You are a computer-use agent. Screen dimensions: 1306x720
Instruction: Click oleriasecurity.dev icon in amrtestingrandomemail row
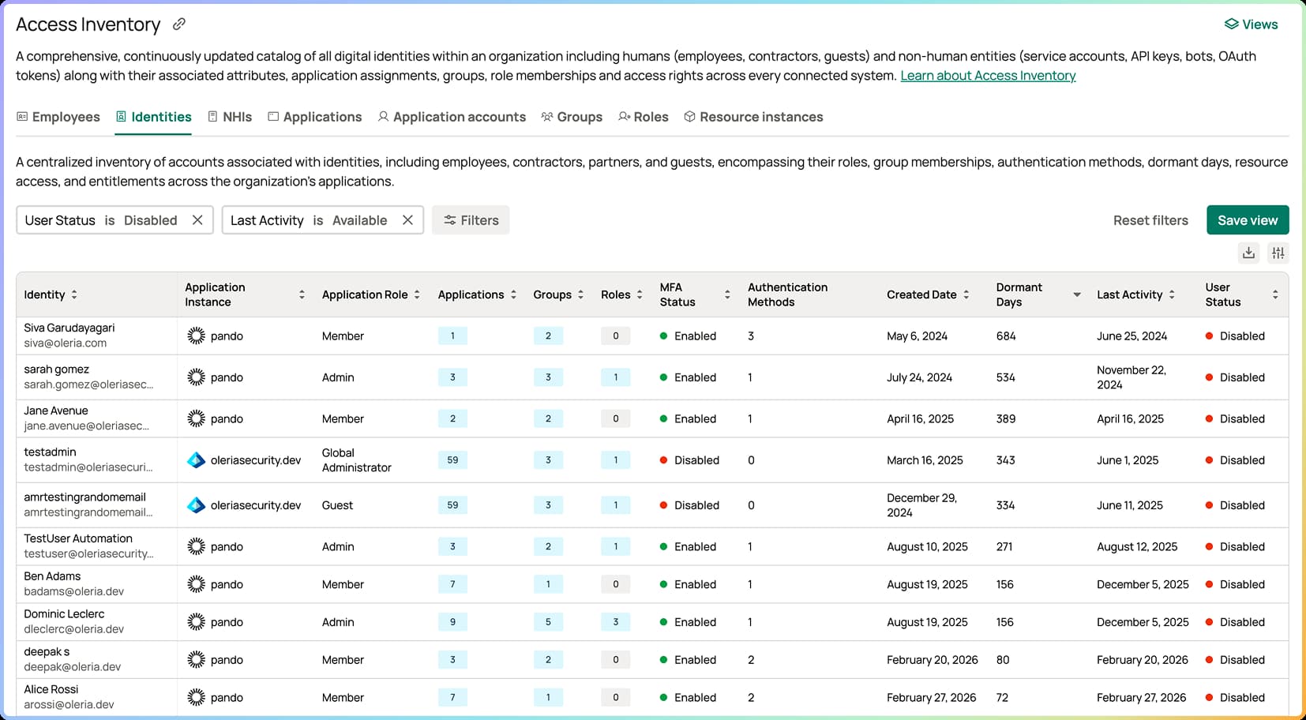[196, 505]
